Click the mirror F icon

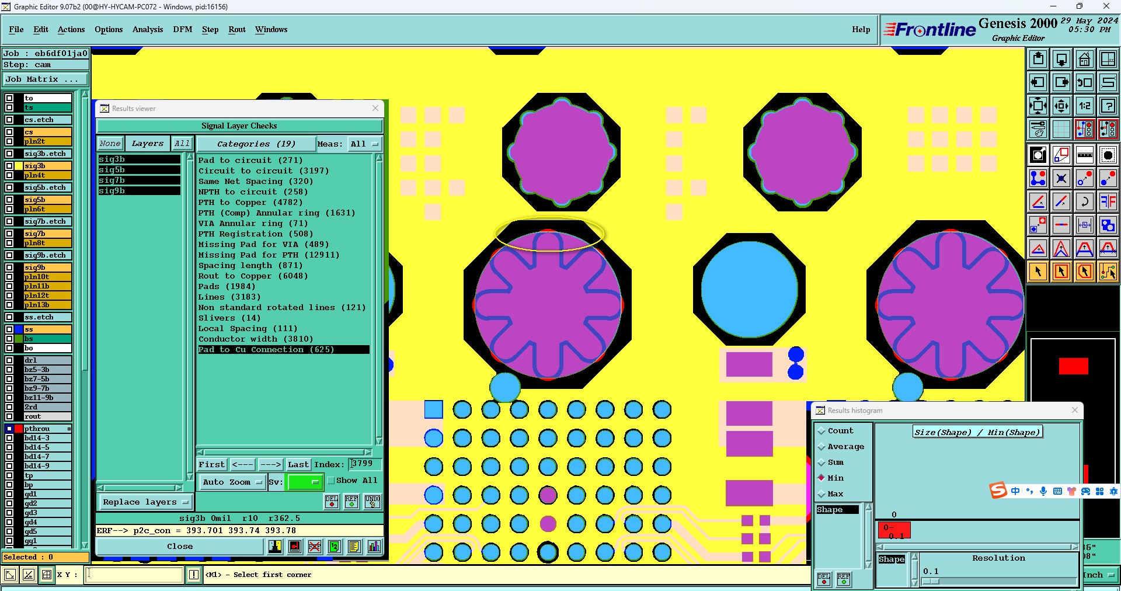click(1108, 201)
